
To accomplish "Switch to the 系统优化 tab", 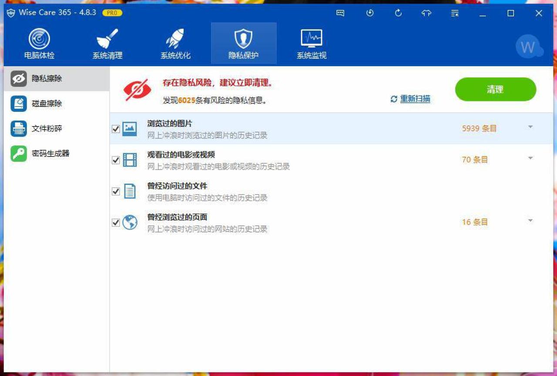I will pos(175,44).
